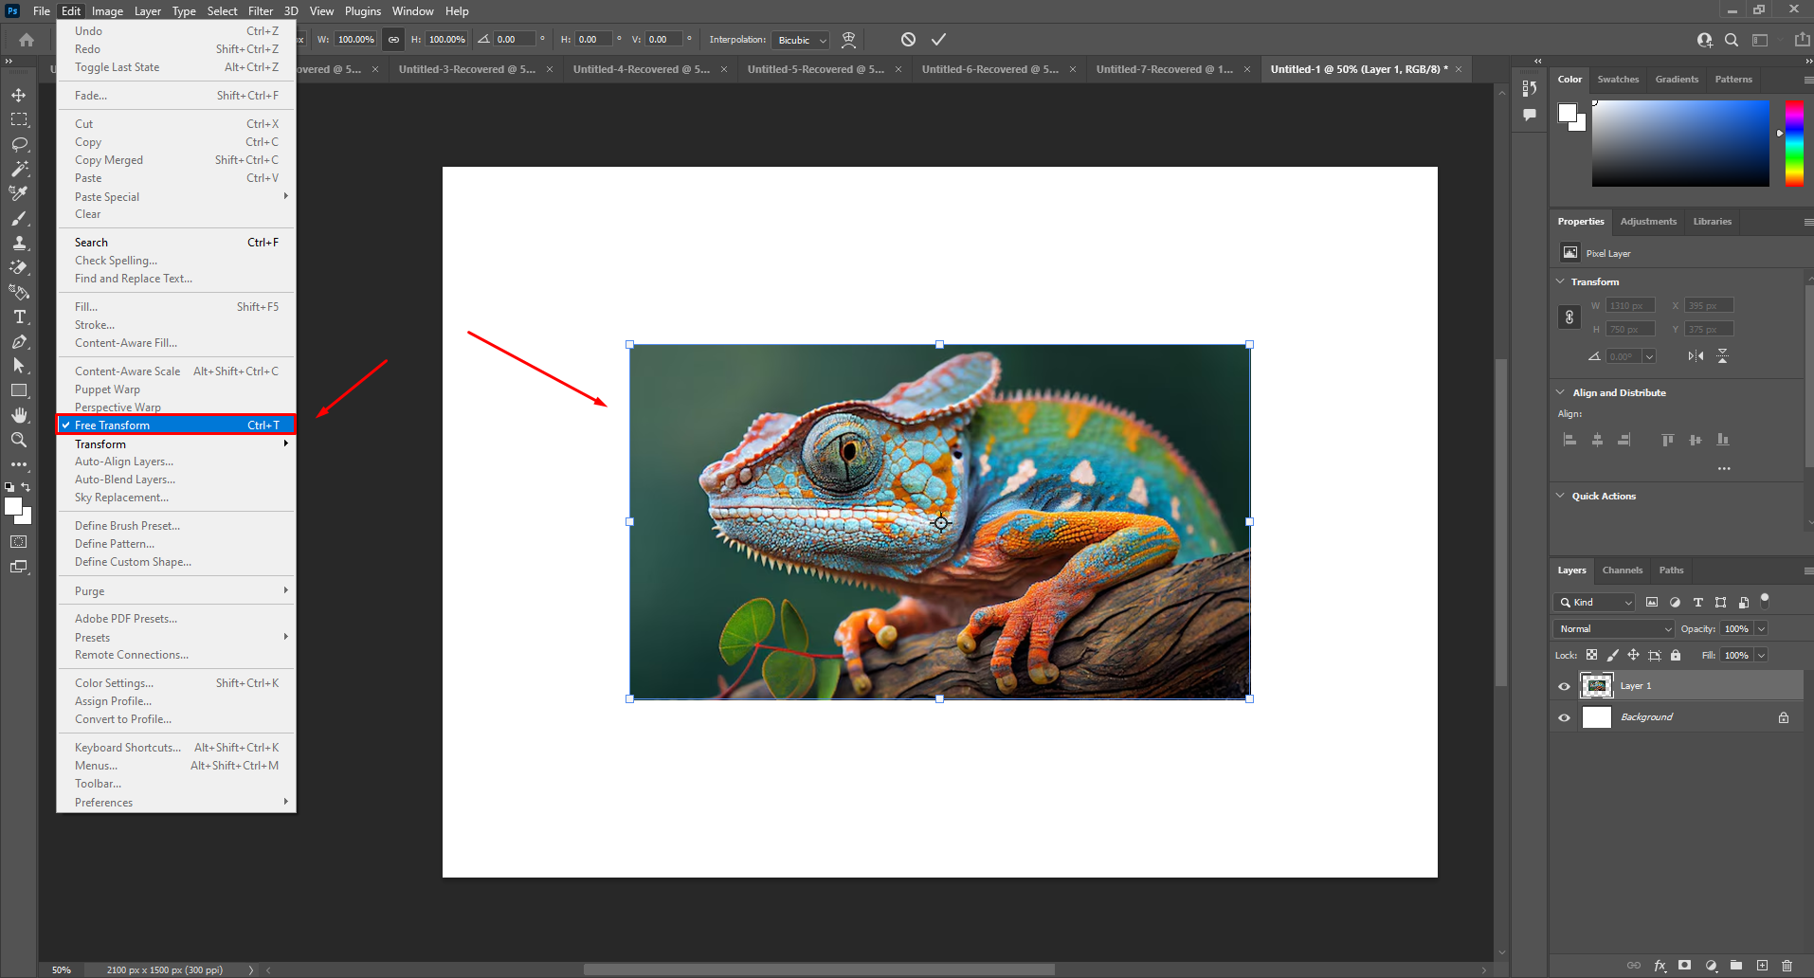
Task: Select the Zoom tool
Action: point(19,440)
